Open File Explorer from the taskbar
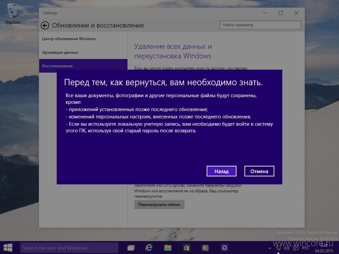The height and width of the screenshot is (254, 339). (x=168, y=248)
